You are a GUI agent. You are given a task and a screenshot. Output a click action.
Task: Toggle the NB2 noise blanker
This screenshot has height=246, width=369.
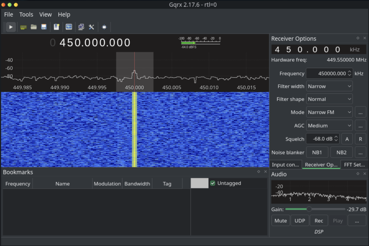[x=342, y=152]
